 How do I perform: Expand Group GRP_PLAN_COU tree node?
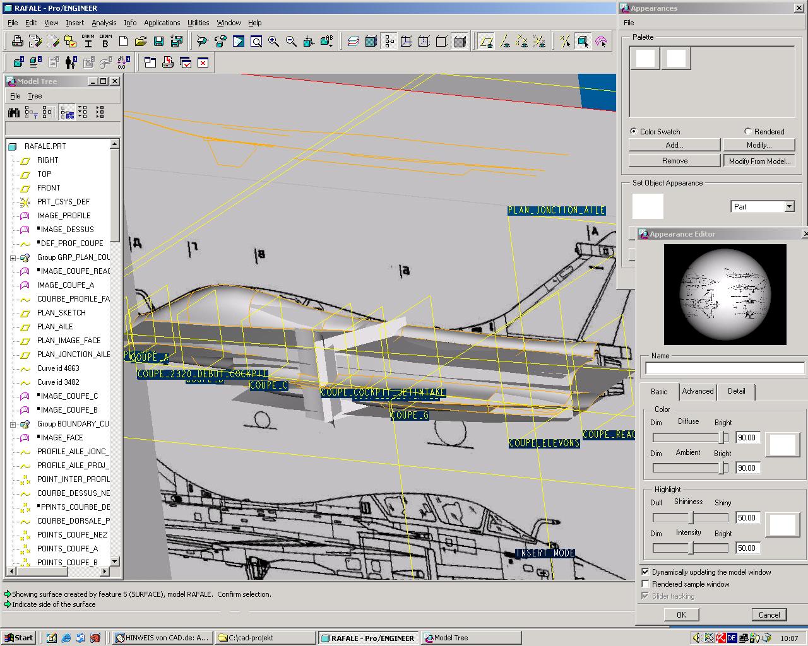13,257
